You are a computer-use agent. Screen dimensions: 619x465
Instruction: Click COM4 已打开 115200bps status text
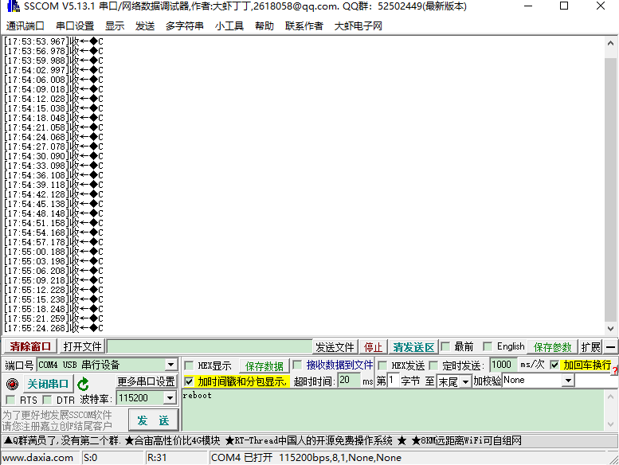point(306,458)
